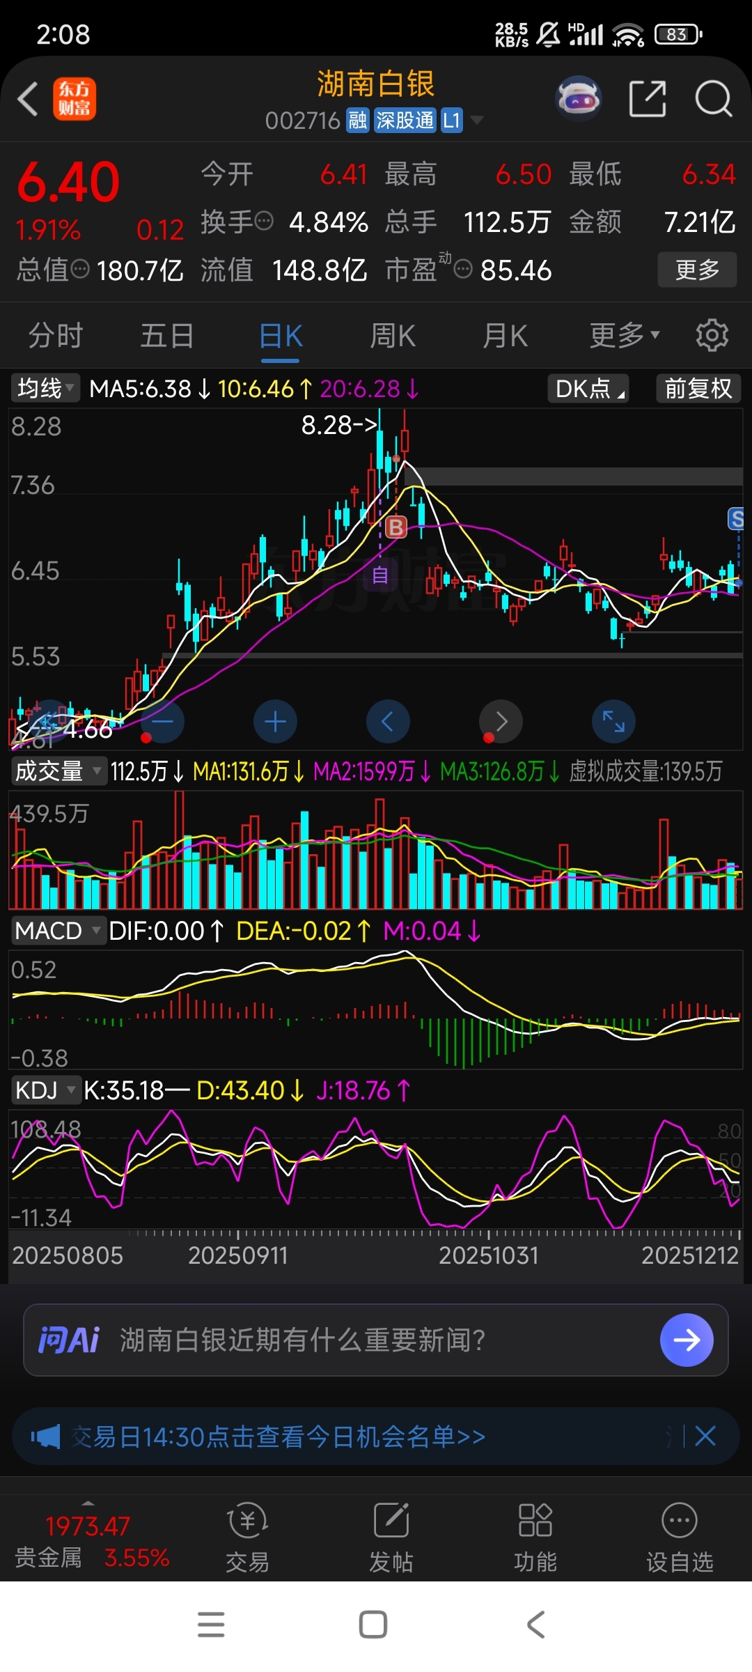
Task: Dismiss the announcement banner with X
Action: click(x=705, y=1436)
